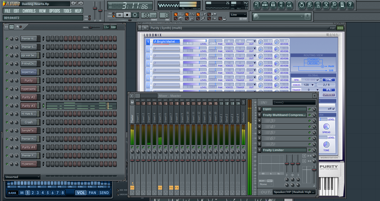The image size is (380, 201).
Task: Open graph editor in step sequencer
Action: 106,27
